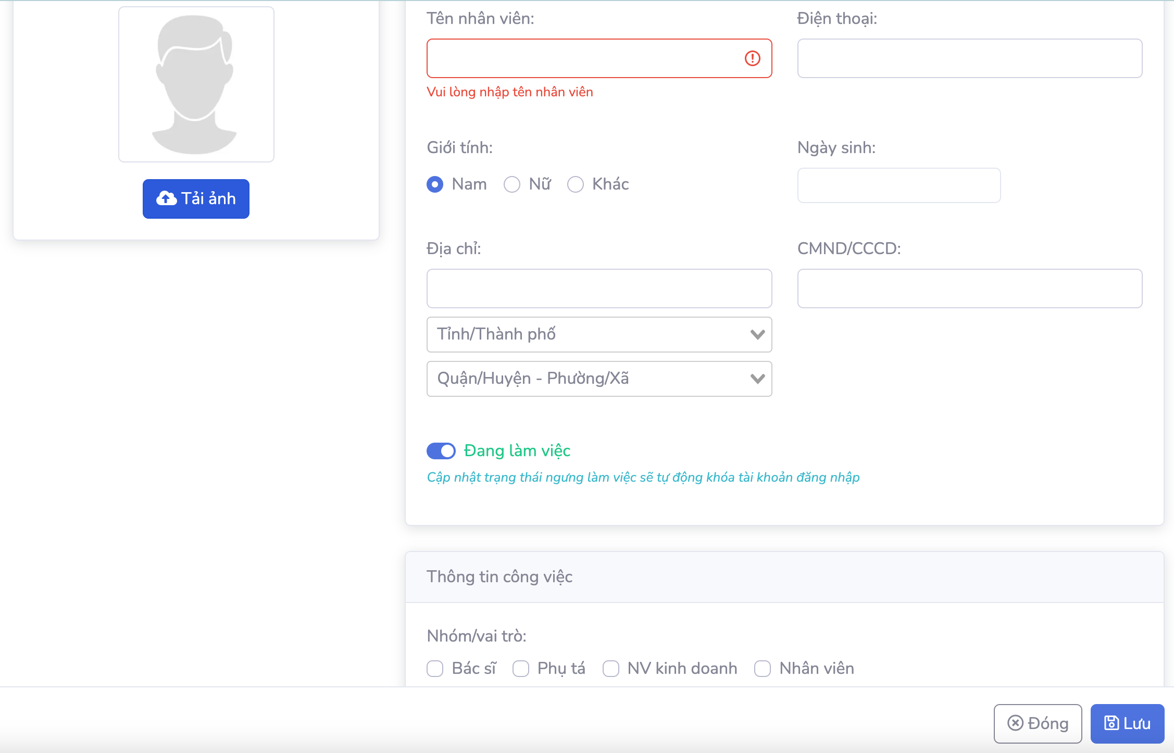Screen dimensions: 1174x753
Task: Select the Nam gender radio button
Action: pos(435,184)
